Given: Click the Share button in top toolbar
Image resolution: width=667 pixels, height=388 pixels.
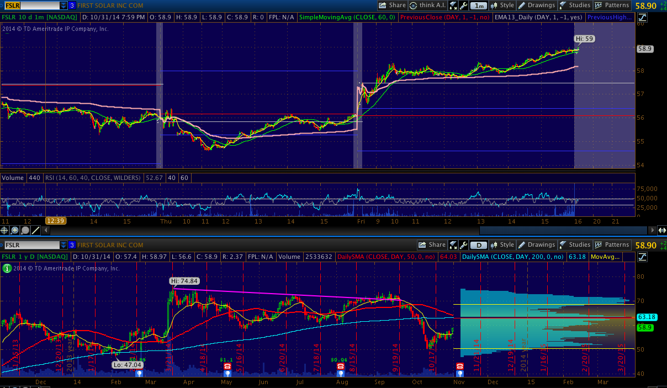Looking at the screenshot, I should coord(393,6).
